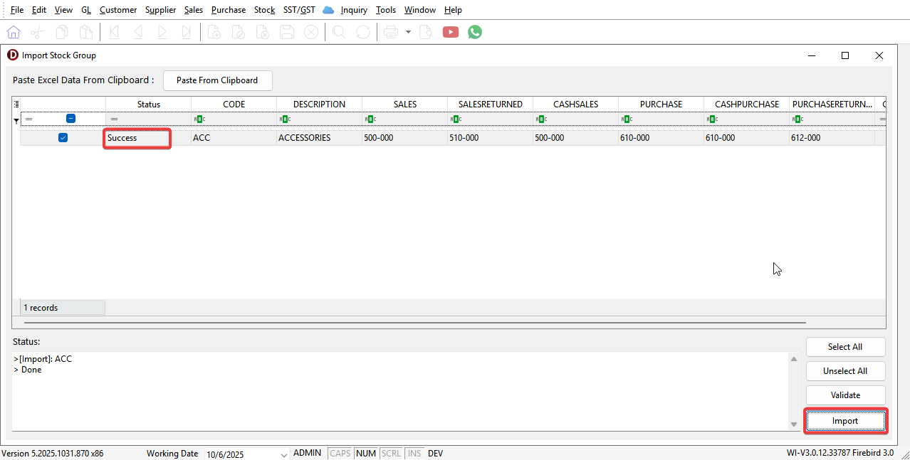Open the Tools menu

coord(386,10)
